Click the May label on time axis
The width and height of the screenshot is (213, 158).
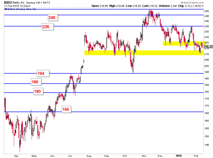(x=34, y=156)
